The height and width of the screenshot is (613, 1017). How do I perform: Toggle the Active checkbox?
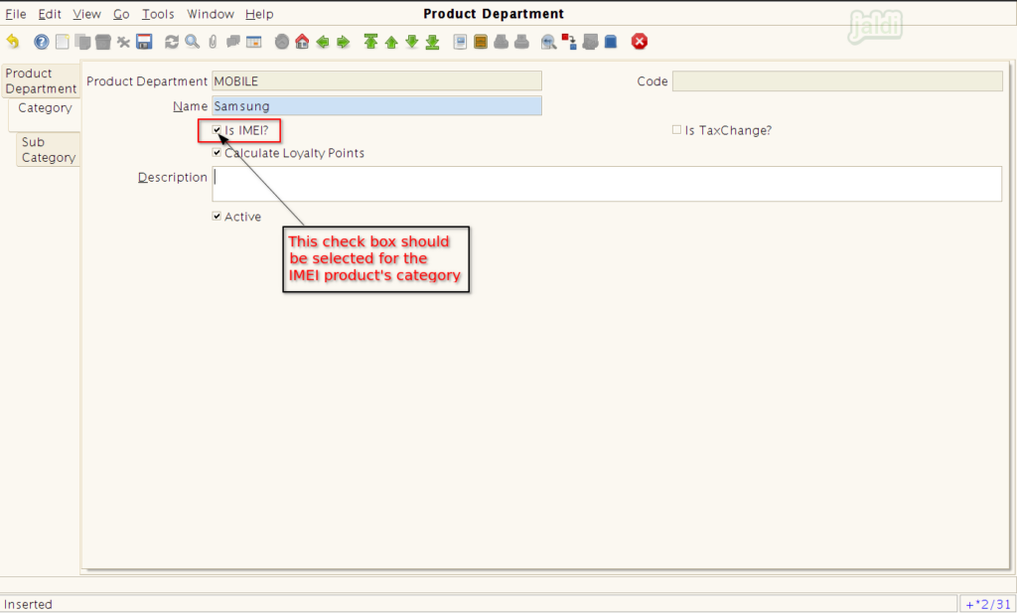point(217,216)
